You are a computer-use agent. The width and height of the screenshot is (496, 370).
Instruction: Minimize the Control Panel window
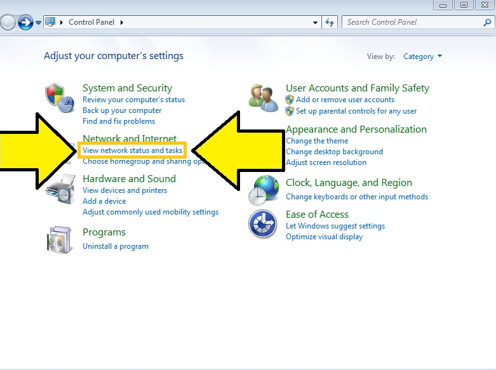click(443, 4)
